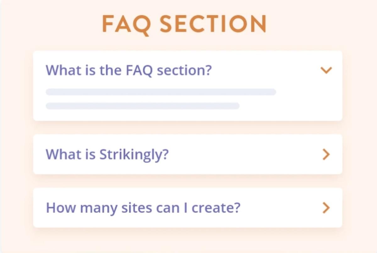The image size is (377, 253).
Task: Select the first FAQ accordion card
Action: point(188,85)
